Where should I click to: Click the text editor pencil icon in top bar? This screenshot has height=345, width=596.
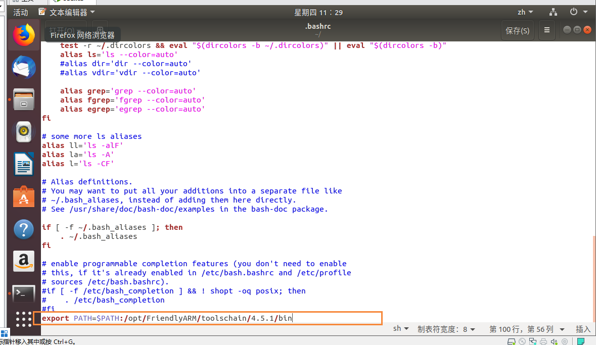click(42, 12)
